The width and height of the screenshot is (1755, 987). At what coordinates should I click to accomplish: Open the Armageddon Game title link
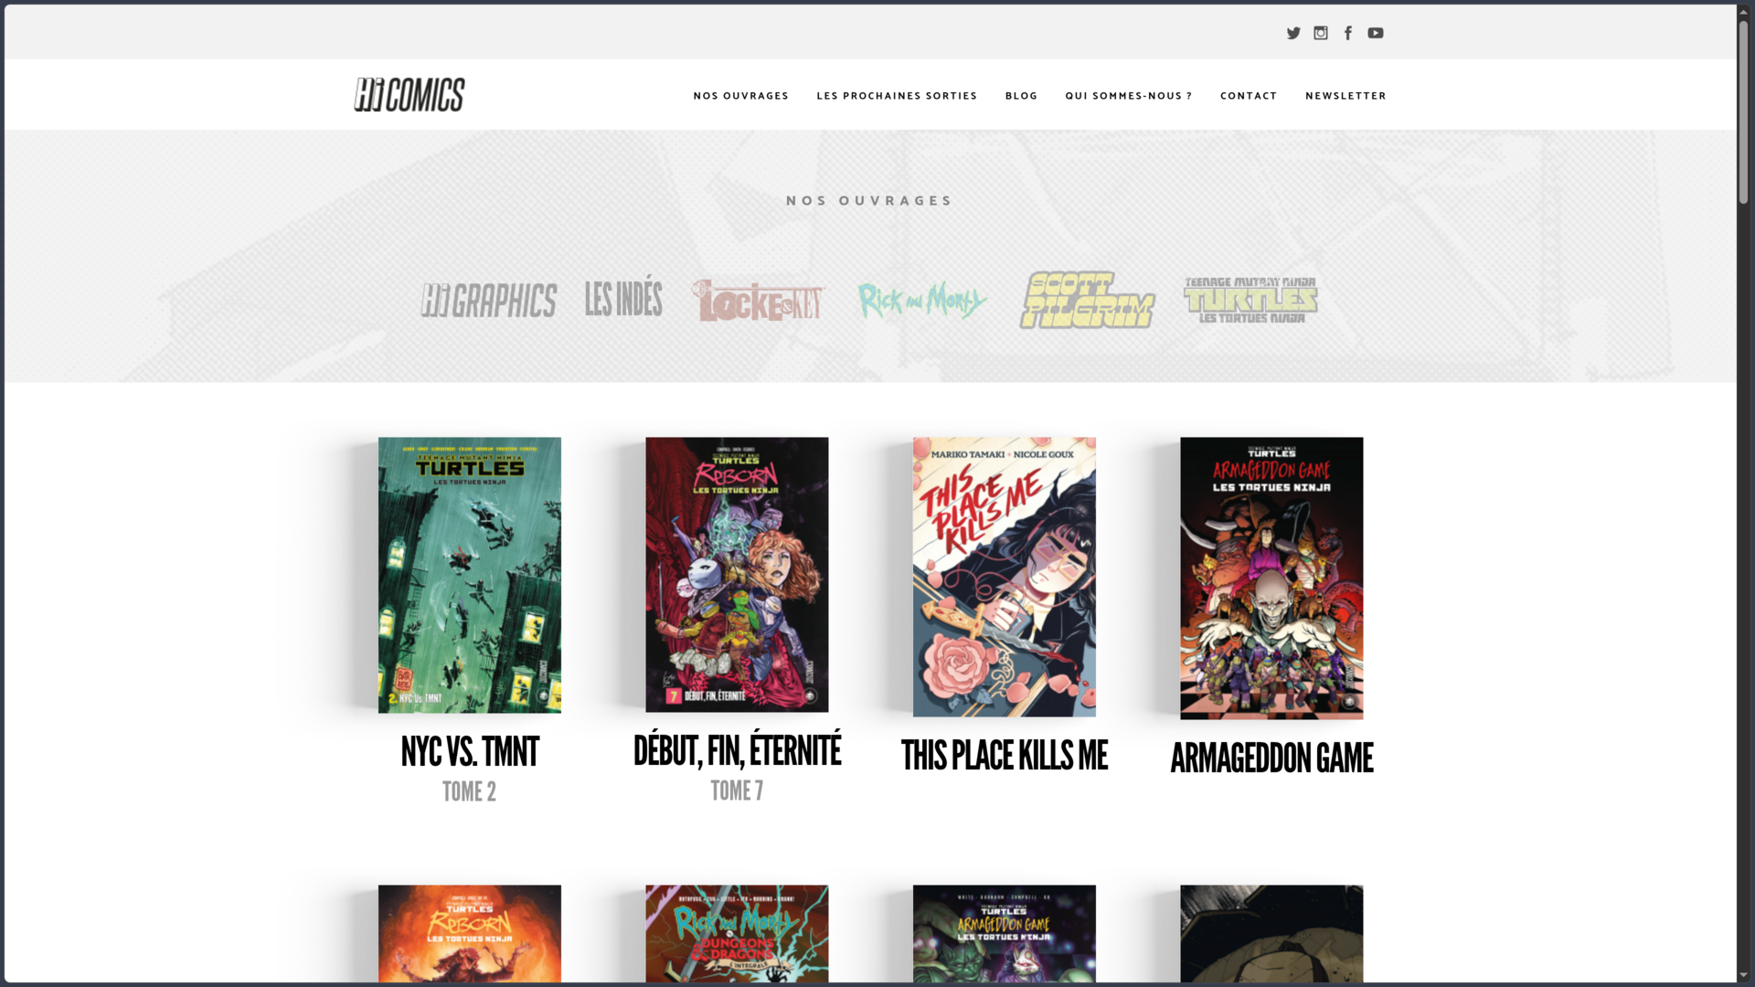coord(1271,759)
